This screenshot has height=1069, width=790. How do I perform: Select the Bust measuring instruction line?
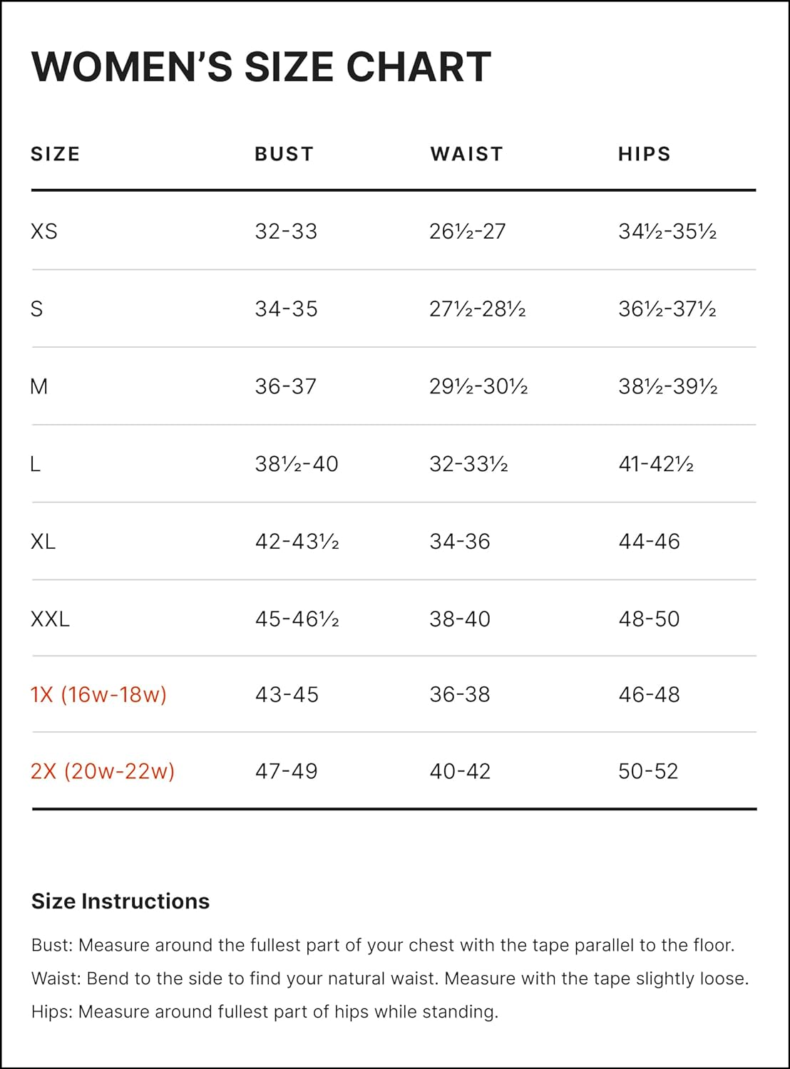(383, 946)
